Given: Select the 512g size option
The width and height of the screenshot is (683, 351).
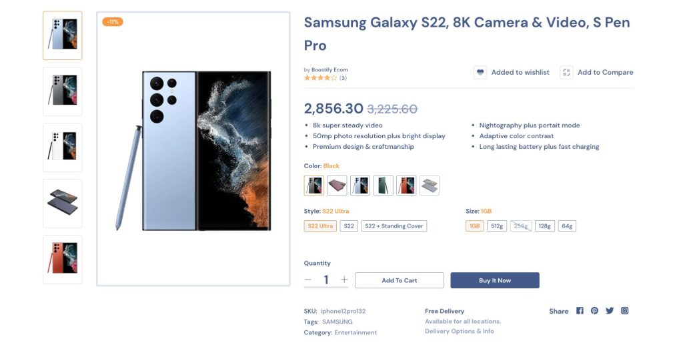Looking at the screenshot, I should pos(497,226).
